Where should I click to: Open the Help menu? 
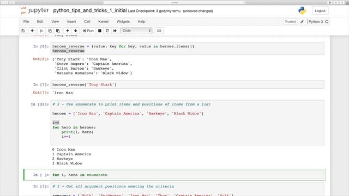[141, 22]
